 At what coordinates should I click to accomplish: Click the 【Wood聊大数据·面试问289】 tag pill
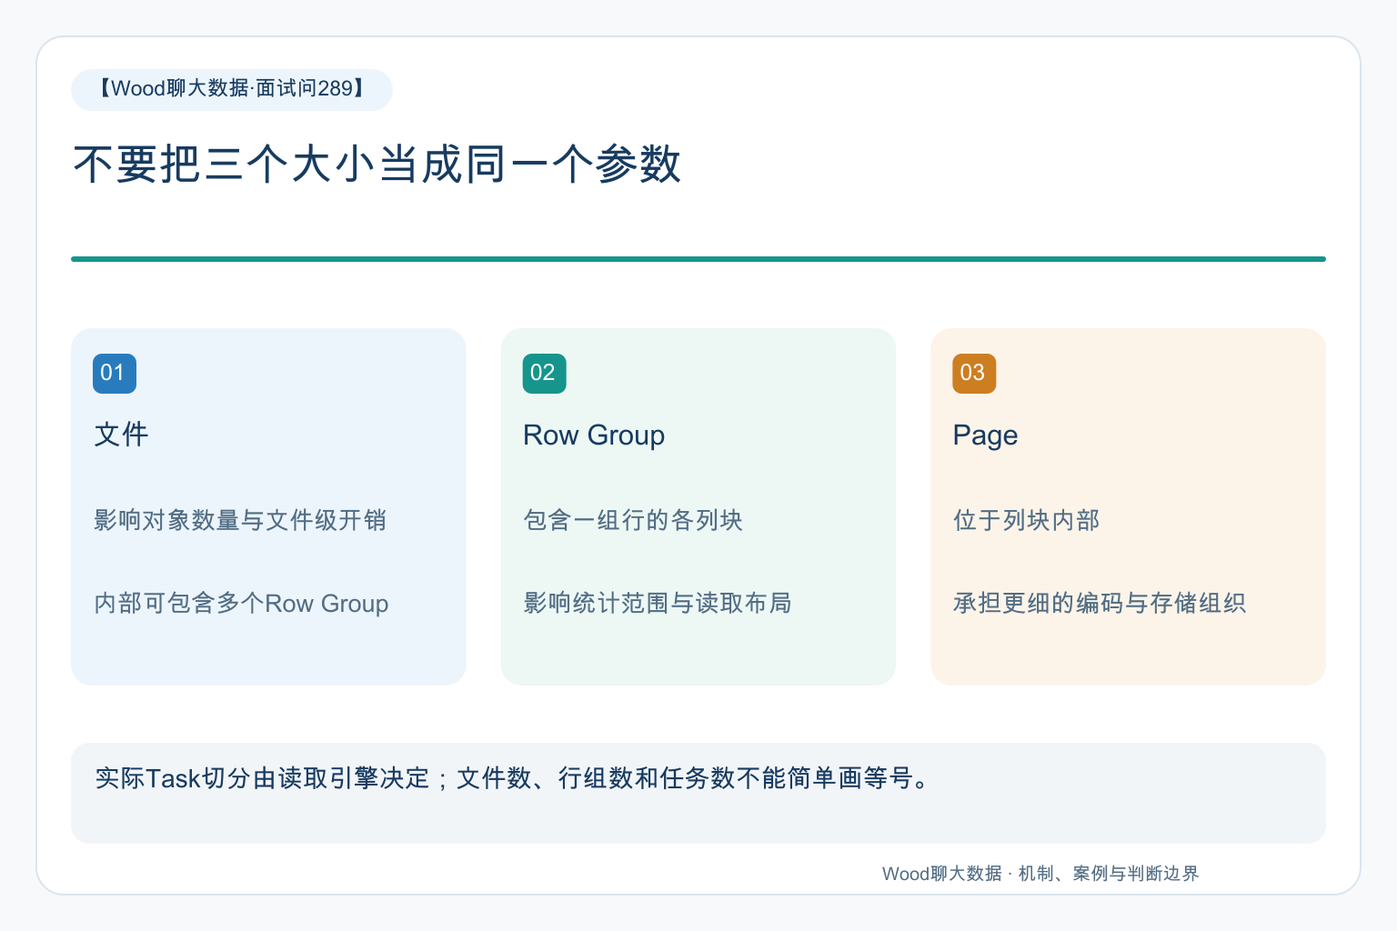[x=232, y=89]
